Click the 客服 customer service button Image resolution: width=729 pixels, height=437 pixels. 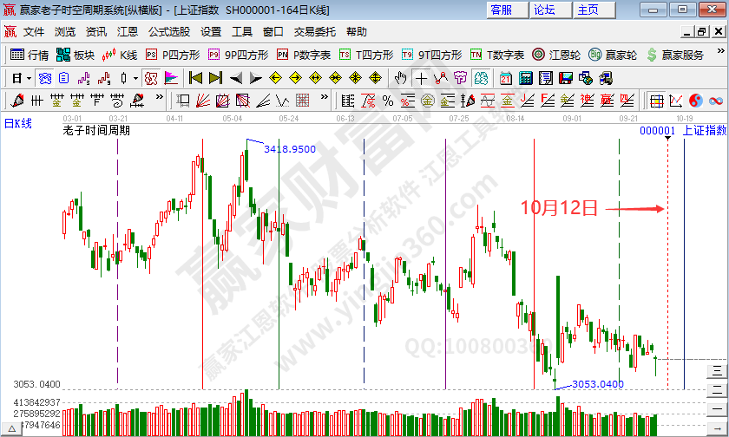tap(501, 10)
